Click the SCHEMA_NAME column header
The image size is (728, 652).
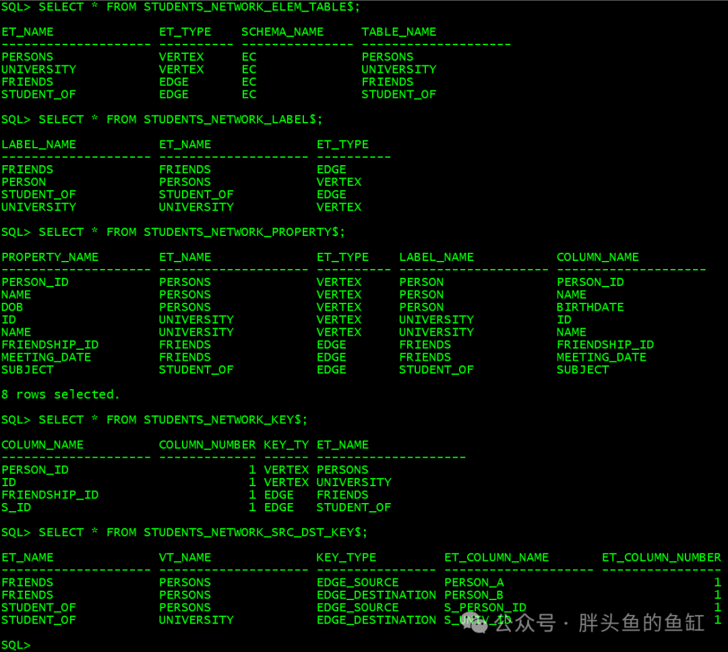click(x=282, y=32)
